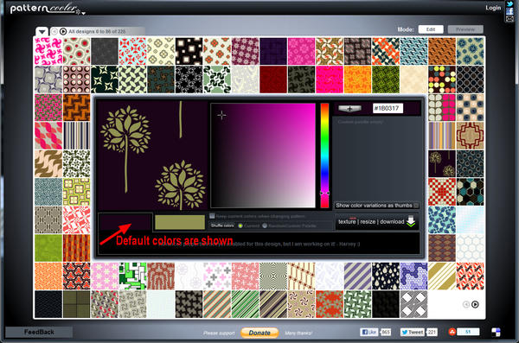Screen dimensions: 519x343
Task: Select the hot pink floral pattern thumbnail in first row
Action: pyautogui.click(x=301, y=51)
